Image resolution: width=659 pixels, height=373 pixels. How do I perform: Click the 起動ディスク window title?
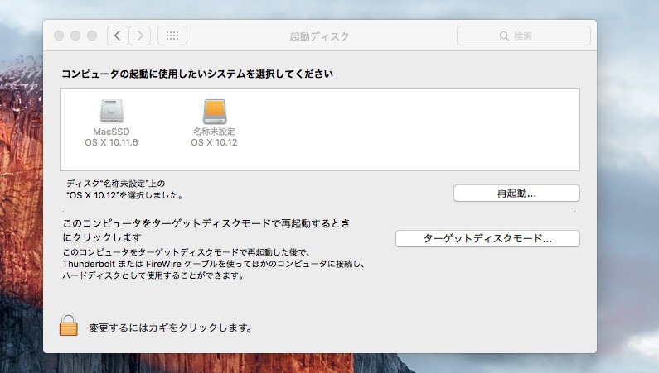click(x=319, y=36)
